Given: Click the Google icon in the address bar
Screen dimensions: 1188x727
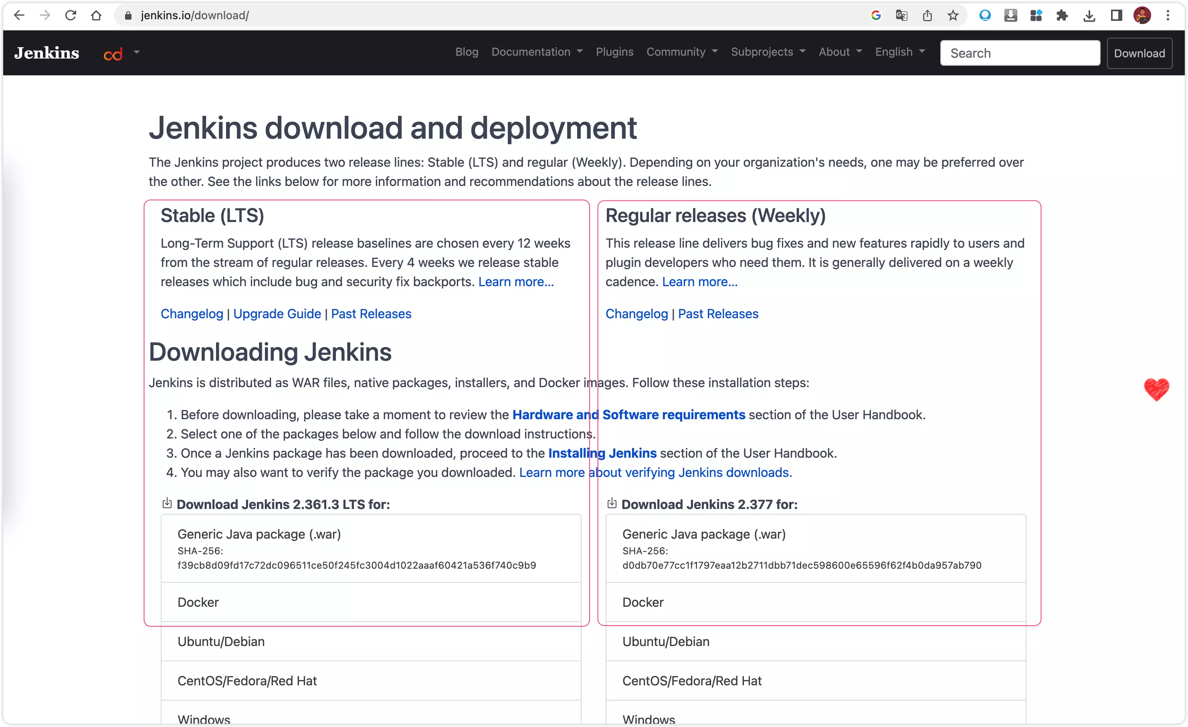Looking at the screenshot, I should 876,15.
